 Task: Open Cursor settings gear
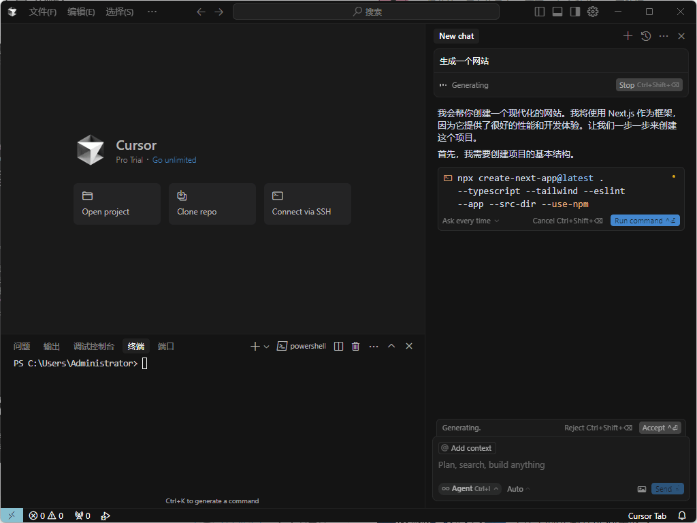[593, 12]
